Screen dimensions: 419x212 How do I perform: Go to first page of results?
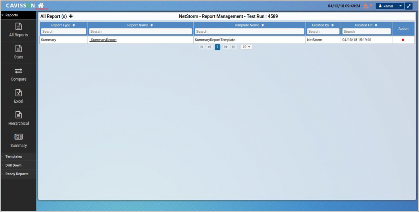pos(202,47)
